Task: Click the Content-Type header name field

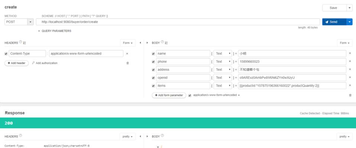Action: (27, 54)
